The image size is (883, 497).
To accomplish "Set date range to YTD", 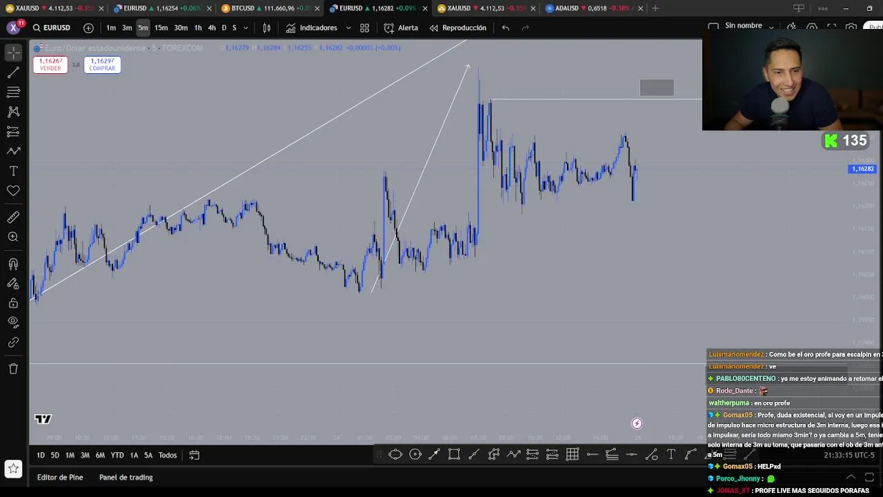I will [x=117, y=455].
